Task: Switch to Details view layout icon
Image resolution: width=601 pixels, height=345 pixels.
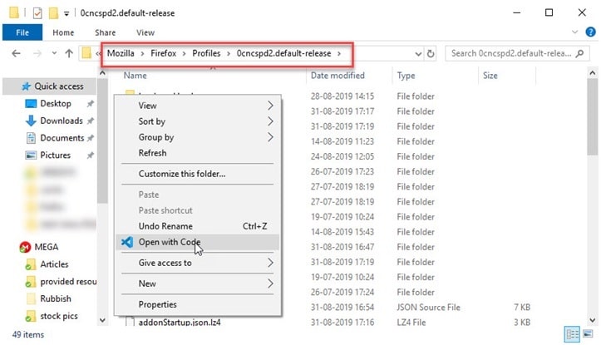Action: (x=572, y=334)
